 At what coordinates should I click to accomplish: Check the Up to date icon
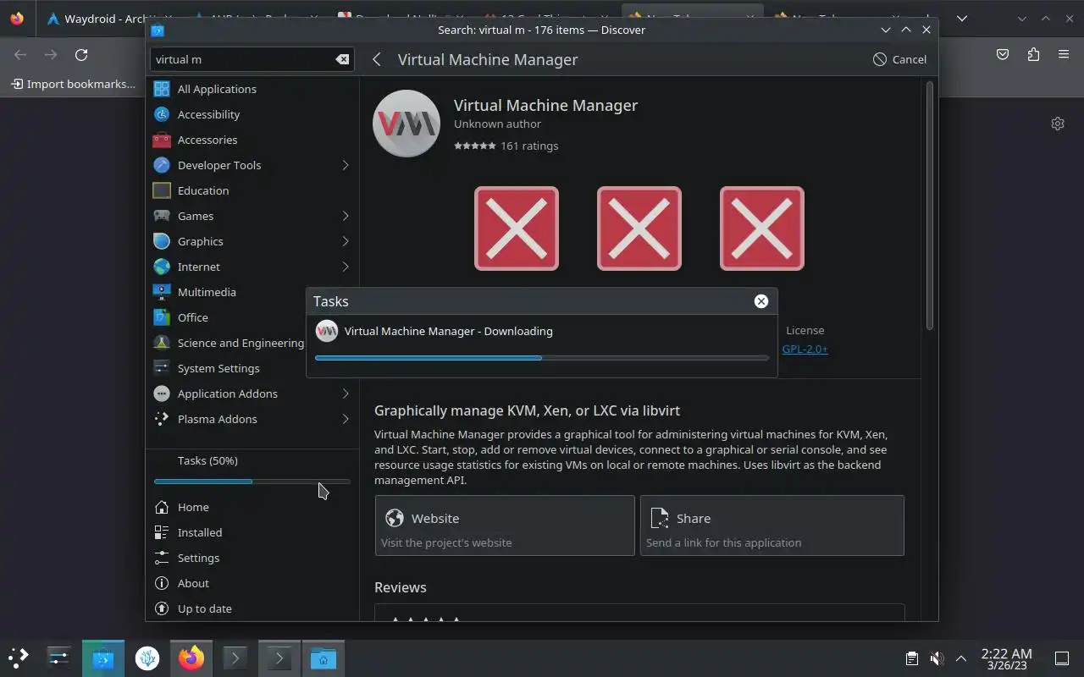162,608
